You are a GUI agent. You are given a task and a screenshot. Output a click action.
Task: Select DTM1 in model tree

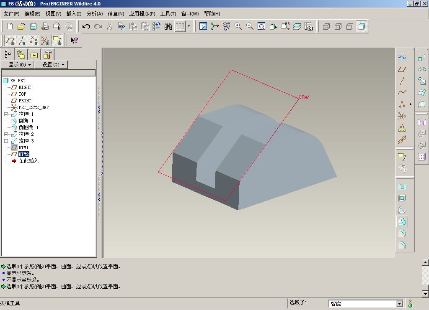[x=23, y=147]
